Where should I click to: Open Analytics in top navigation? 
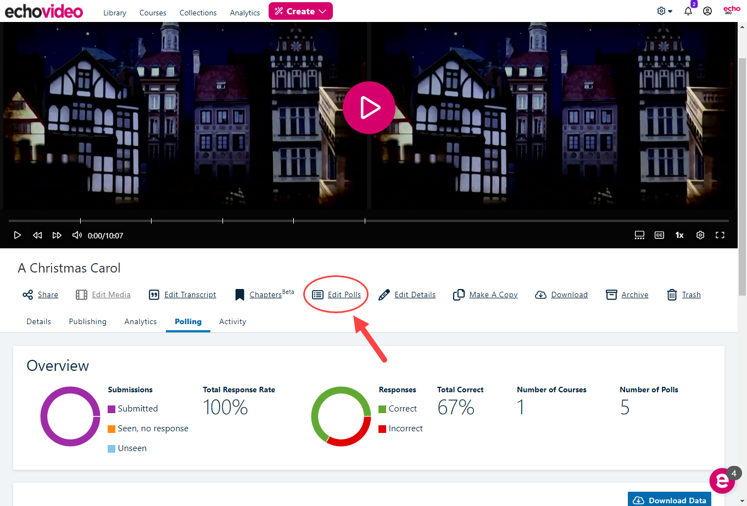(x=245, y=13)
